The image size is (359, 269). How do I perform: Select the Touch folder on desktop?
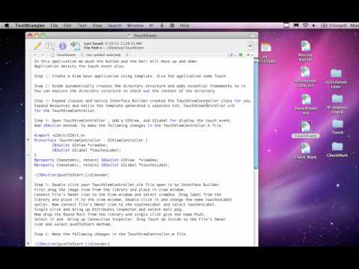(337, 127)
